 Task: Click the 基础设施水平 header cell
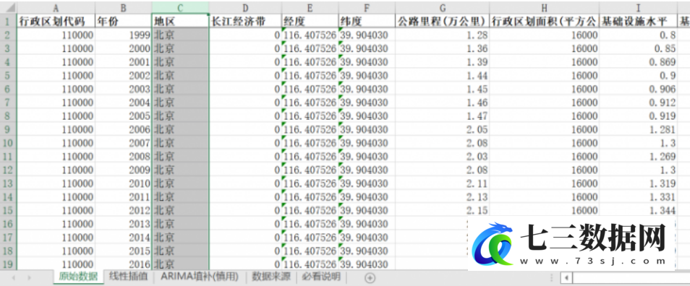(638, 21)
